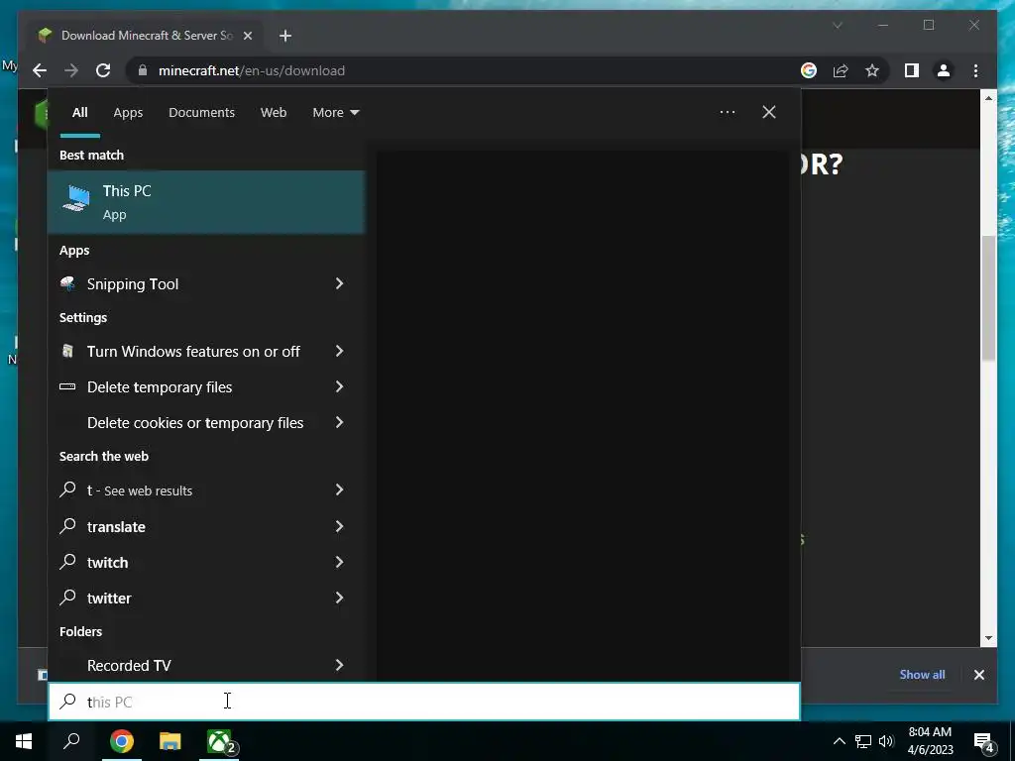Click magnifier icon beside twitter suggestion
The height and width of the screenshot is (761, 1015).
[67, 597]
